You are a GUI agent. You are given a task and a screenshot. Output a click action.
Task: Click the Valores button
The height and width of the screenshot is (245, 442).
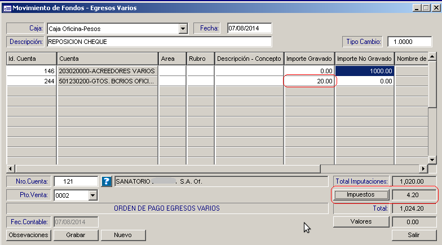point(361,222)
